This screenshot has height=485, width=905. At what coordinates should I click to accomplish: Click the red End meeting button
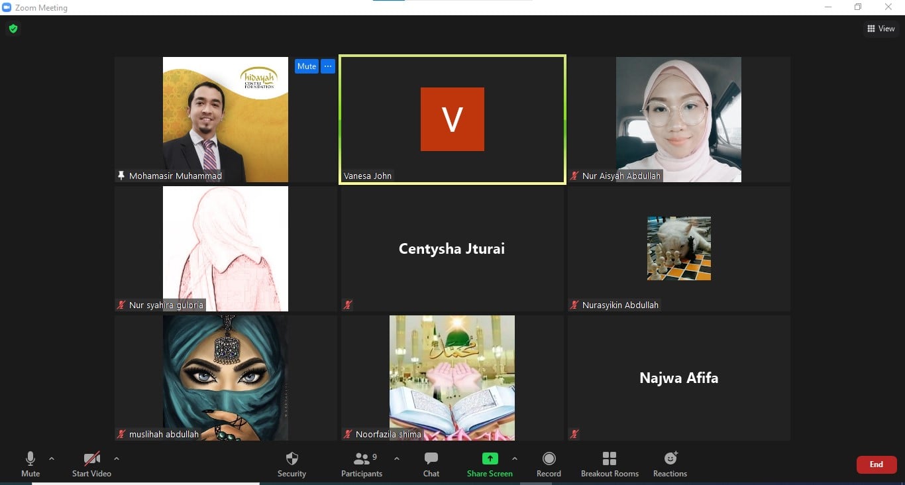tap(876, 464)
